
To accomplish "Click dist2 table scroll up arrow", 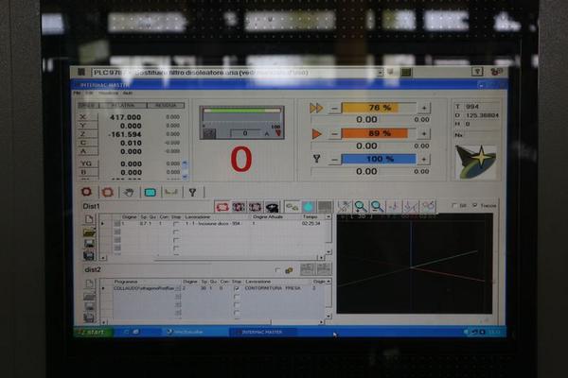I will (x=328, y=282).
